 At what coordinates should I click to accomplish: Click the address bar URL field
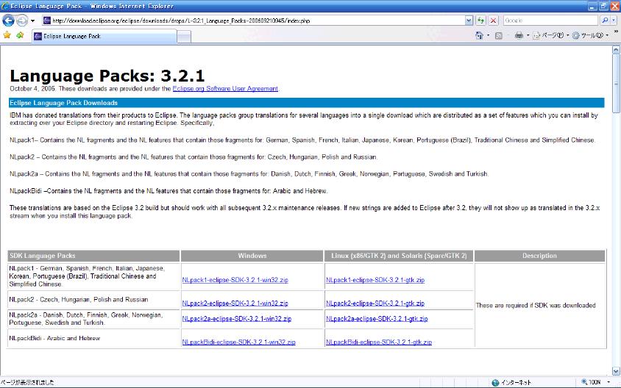(253, 21)
